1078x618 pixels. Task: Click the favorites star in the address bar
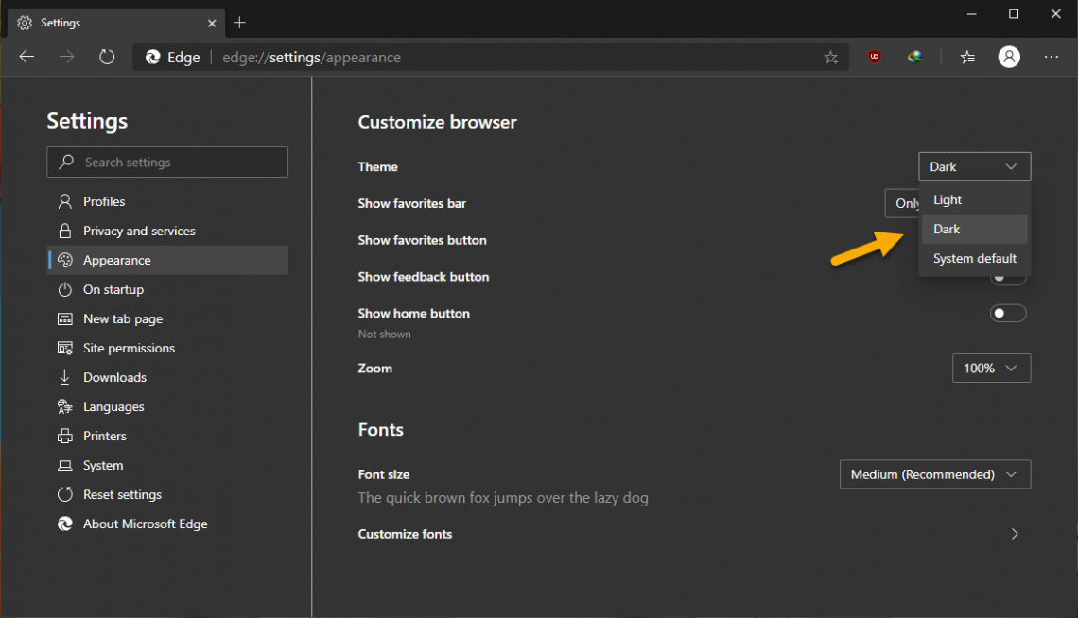[x=830, y=57]
